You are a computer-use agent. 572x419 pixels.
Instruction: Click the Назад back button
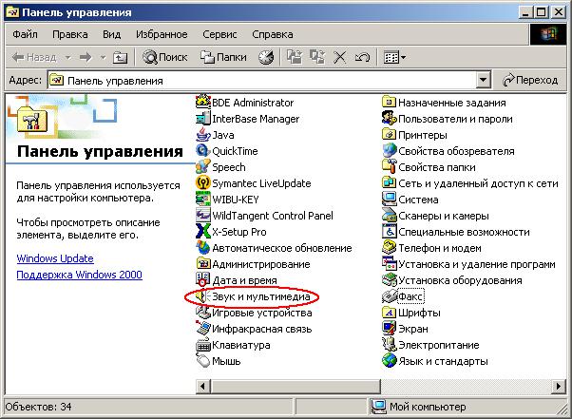point(34,57)
